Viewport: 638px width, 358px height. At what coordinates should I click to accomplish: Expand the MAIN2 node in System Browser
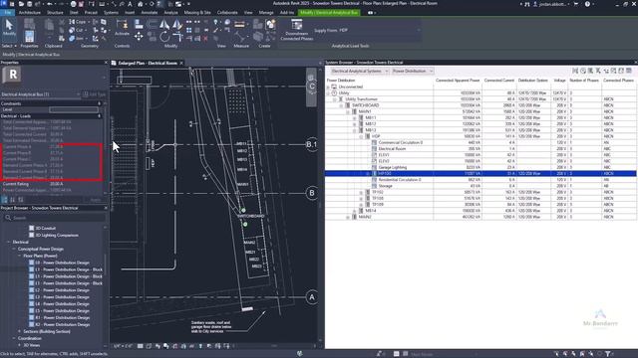coord(348,217)
